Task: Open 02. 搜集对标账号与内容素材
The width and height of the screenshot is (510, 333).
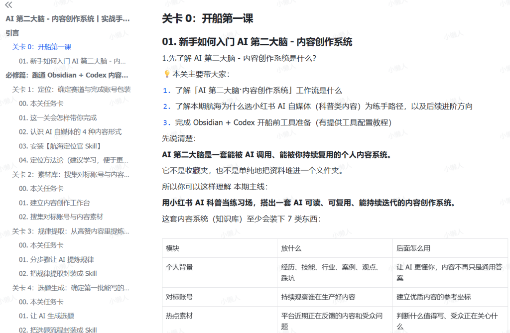Action: [61, 217]
